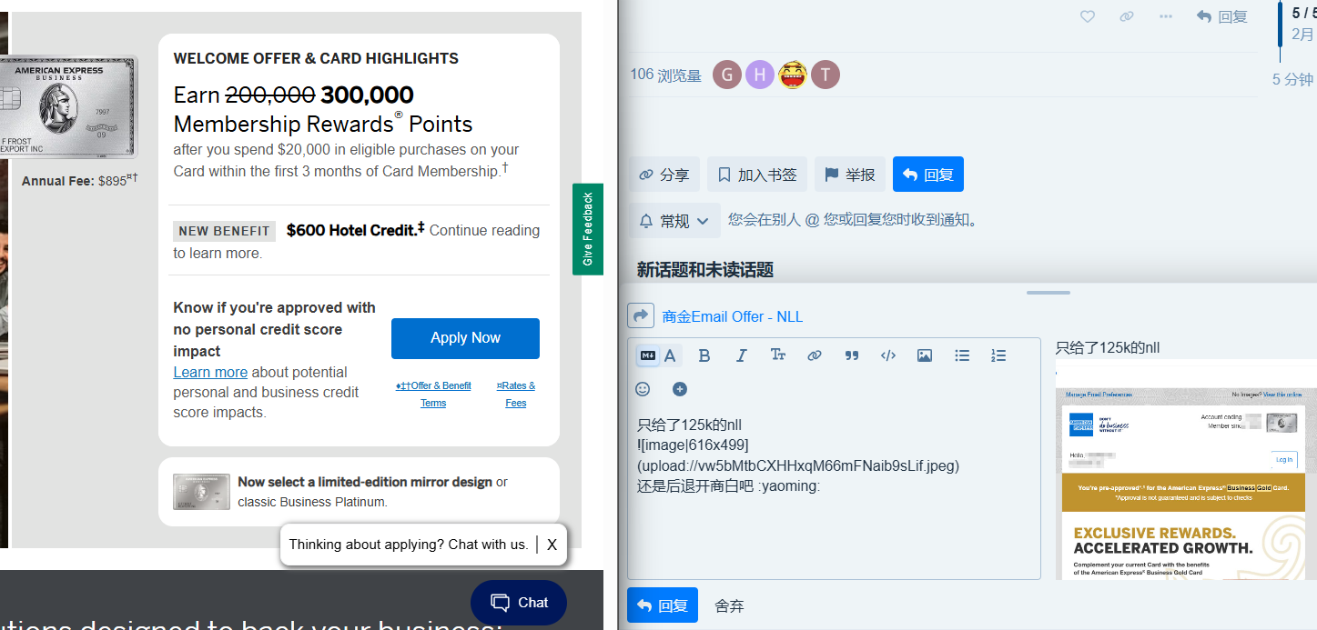Click the composer resize grippie handle
Screen dimensions: 1317x630
(1049, 293)
